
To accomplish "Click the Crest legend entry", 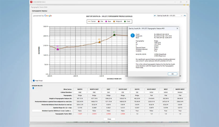I will [127, 22].
